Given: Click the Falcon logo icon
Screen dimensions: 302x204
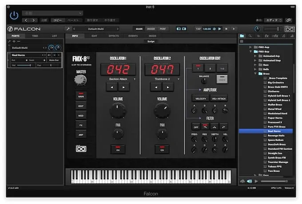Looking at the screenshot, I should 10,29.
